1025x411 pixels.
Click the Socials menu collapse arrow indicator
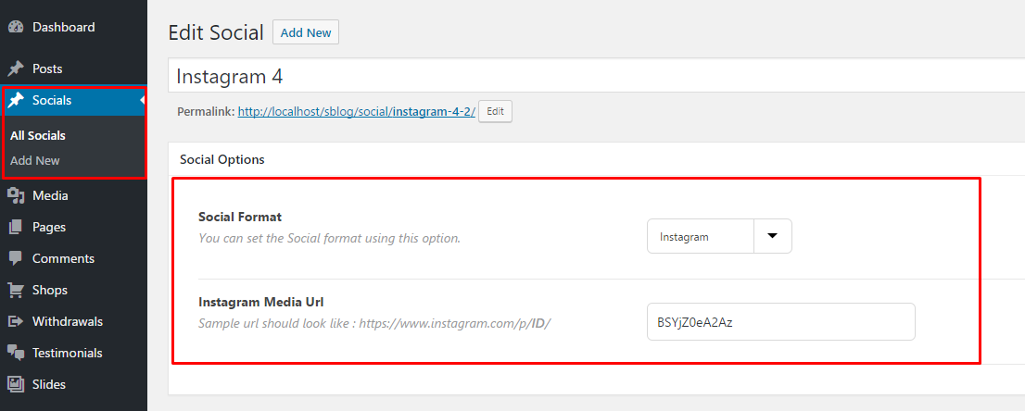click(143, 100)
